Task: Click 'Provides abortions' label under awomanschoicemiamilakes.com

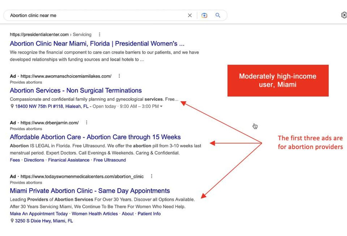Action: [x=26, y=82]
